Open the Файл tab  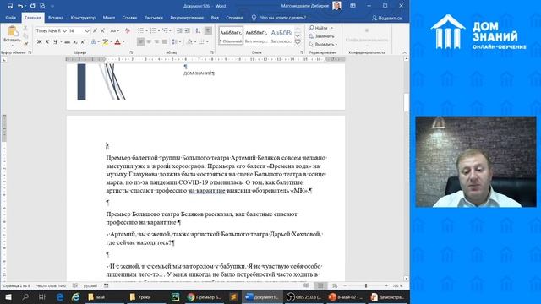pos(11,18)
